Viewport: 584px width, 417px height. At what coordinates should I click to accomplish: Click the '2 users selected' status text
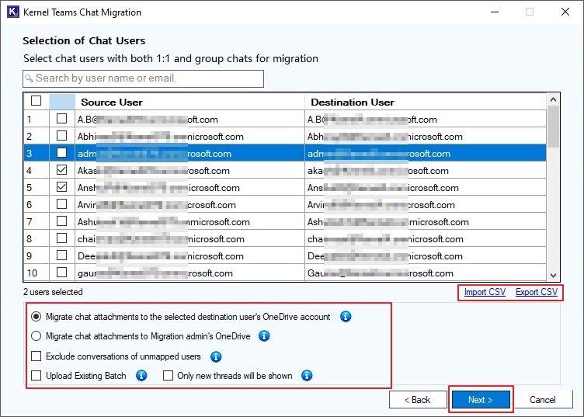53,291
